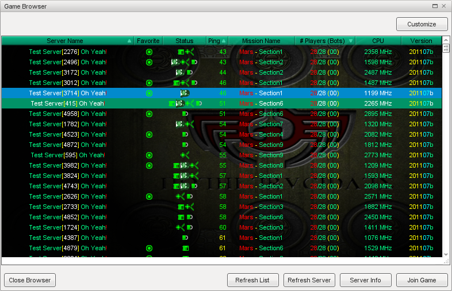Toggle favorite marker for Test Server[3012]
Viewport: 452px width, 291px height.
point(149,83)
